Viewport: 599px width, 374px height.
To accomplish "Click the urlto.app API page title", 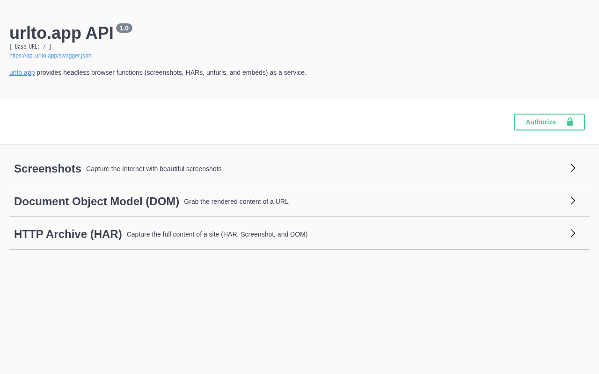I will coord(61,33).
